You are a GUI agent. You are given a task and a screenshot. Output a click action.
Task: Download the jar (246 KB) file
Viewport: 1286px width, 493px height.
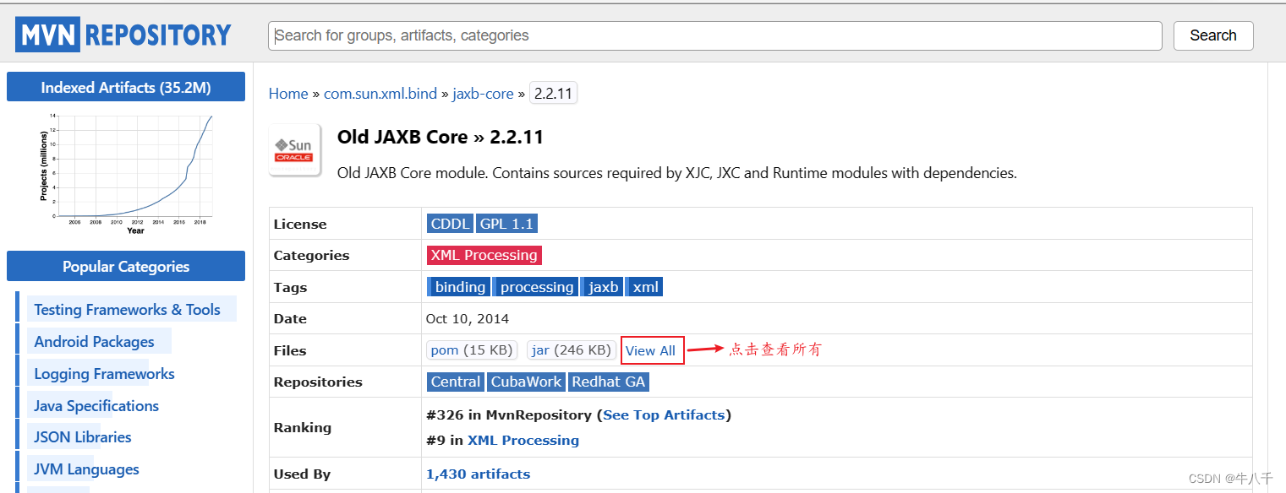pos(571,349)
